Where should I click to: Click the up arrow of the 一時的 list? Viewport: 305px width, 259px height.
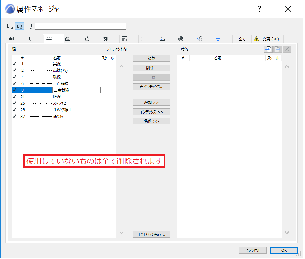tap(287, 66)
